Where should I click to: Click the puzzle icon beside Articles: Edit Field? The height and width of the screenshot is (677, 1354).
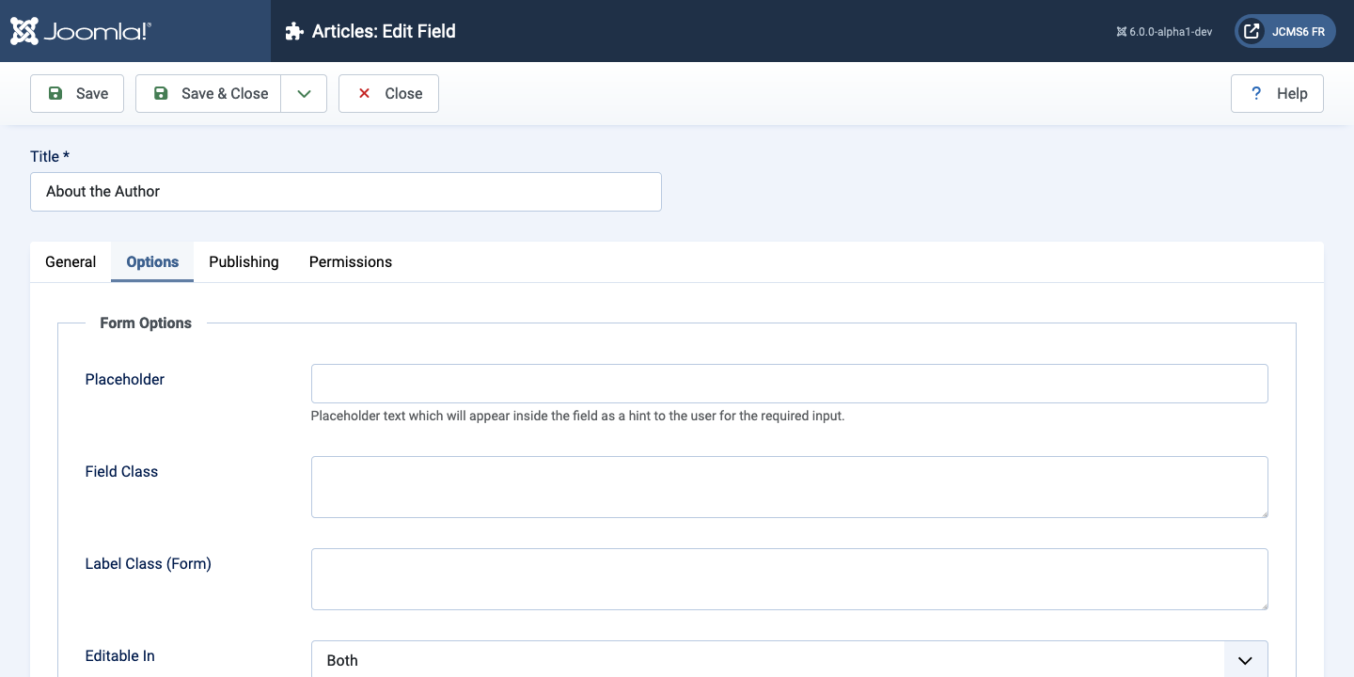point(294,31)
